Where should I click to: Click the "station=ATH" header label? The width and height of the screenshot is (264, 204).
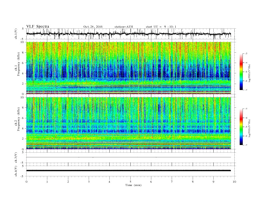coord(124,27)
